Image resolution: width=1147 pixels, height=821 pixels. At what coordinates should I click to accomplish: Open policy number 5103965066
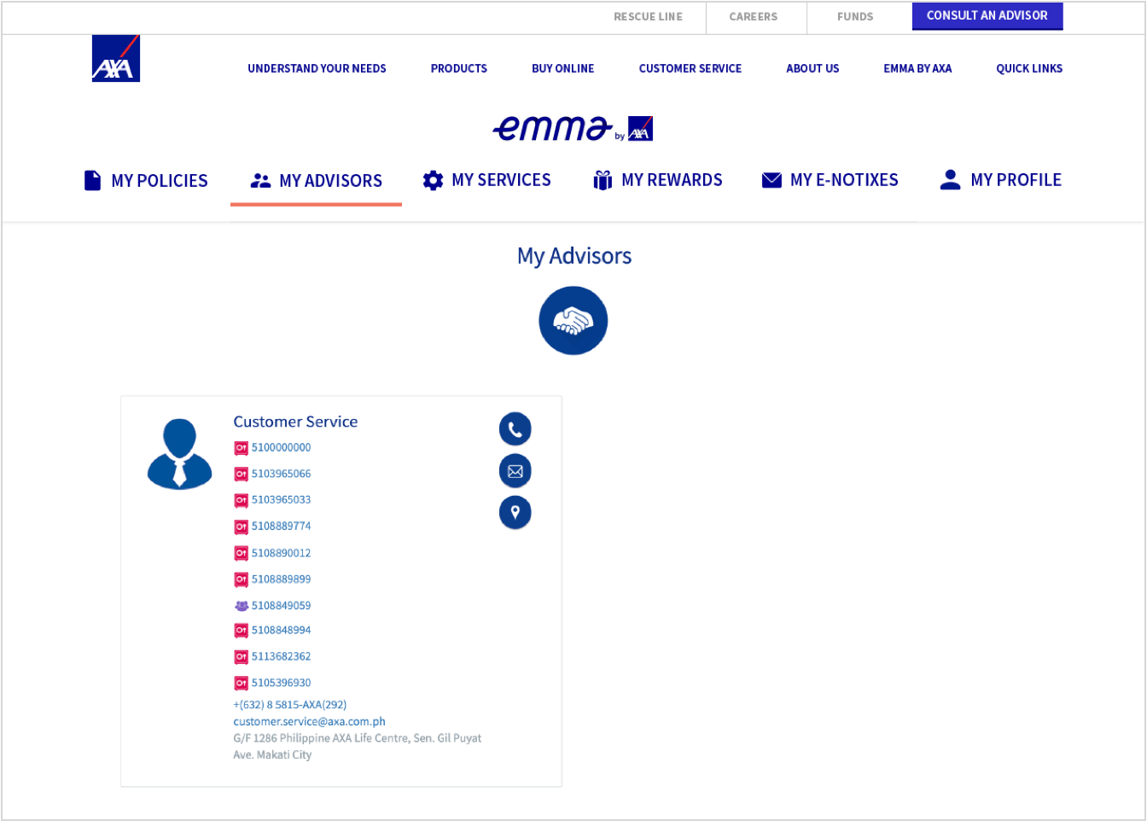tap(281, 474)
